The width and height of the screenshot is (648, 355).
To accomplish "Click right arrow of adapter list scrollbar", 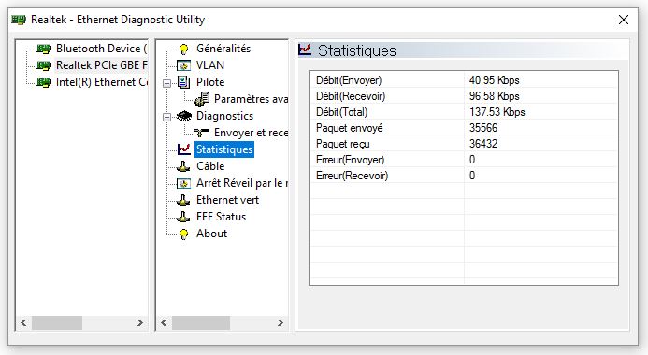I will [140, 323].
